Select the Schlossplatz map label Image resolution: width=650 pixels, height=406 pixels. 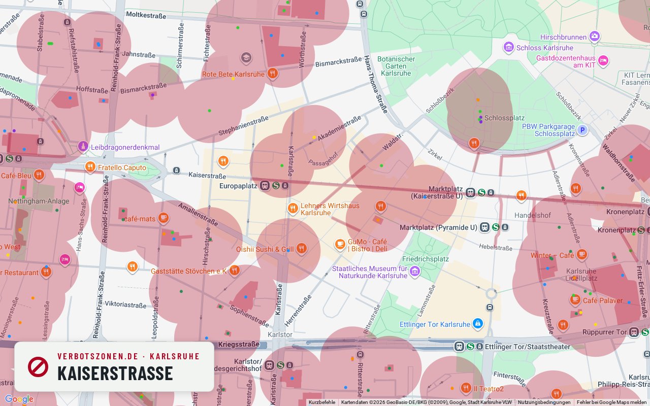(504, 118)
